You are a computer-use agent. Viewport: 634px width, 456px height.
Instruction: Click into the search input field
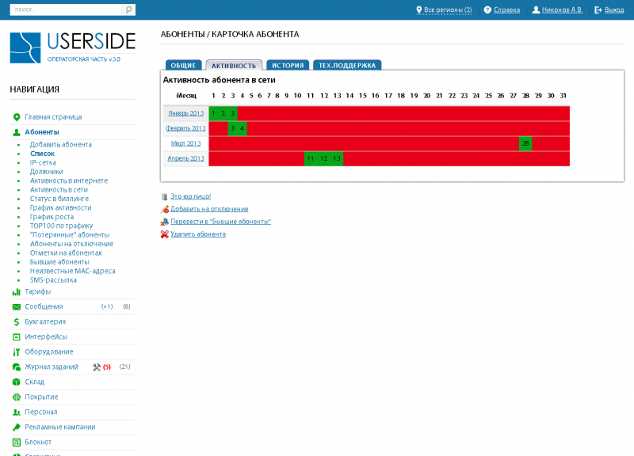click(x=67, y=9)
